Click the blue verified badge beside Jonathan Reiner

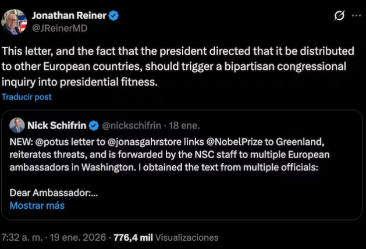coord(114,16)
